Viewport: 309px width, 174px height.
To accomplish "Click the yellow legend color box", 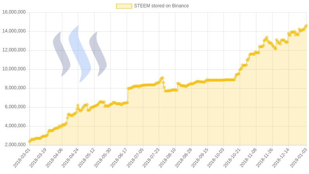I will (124, 6).
